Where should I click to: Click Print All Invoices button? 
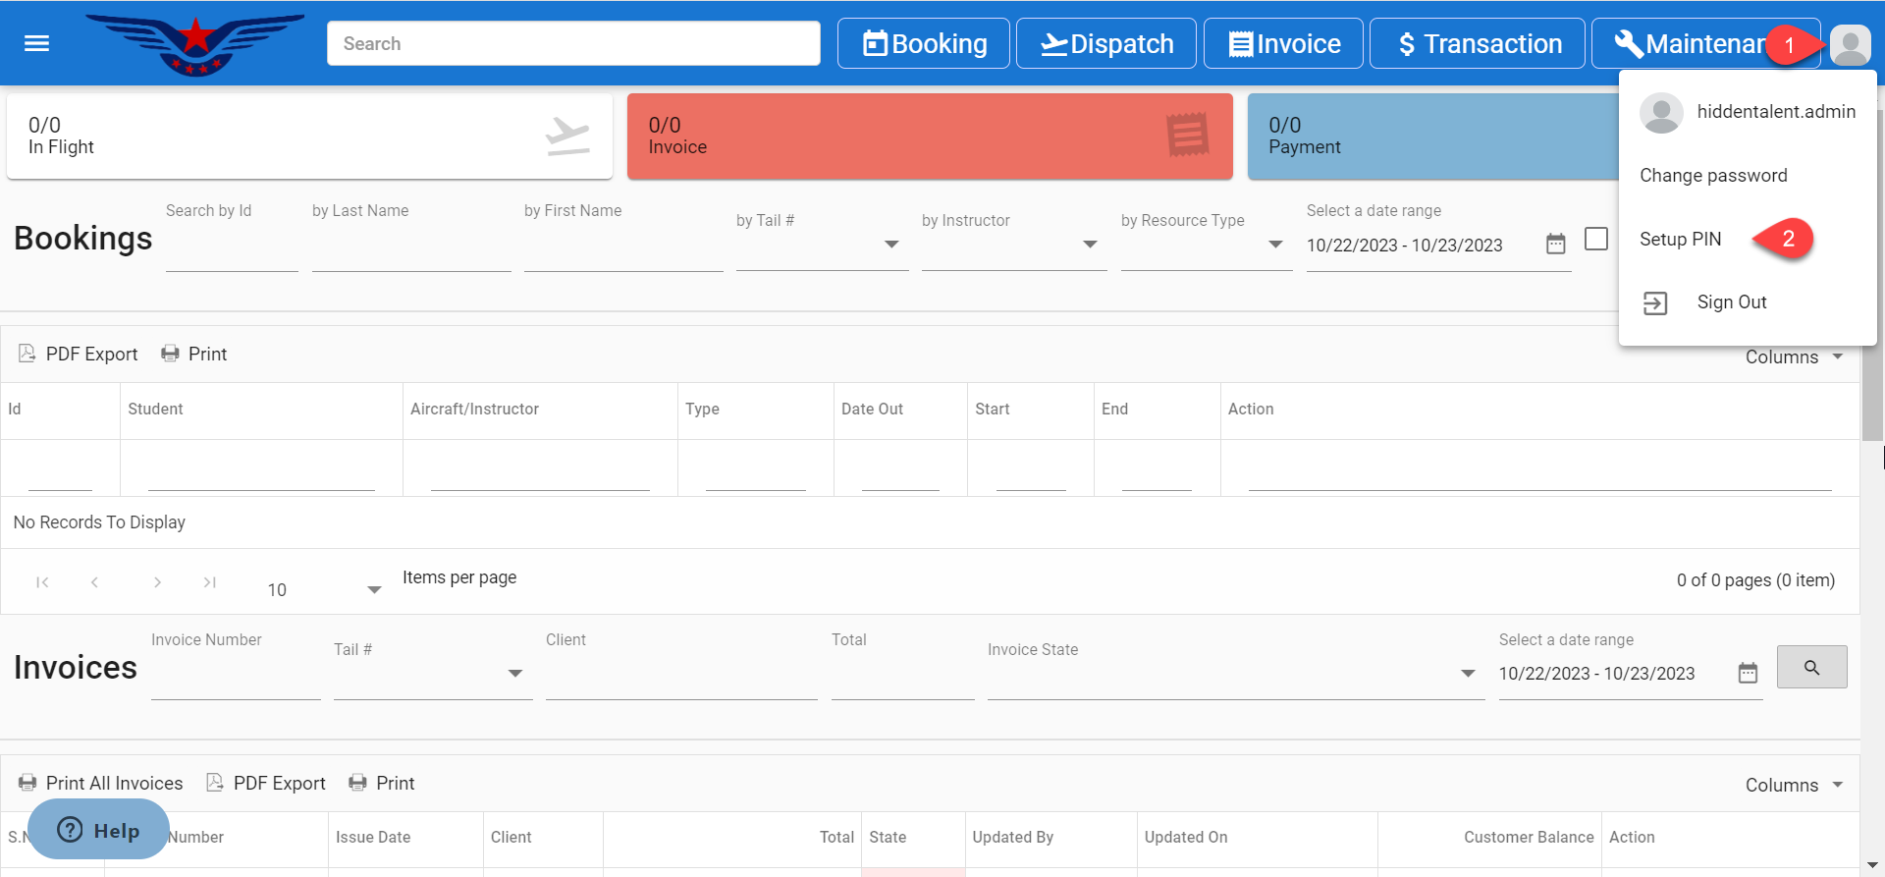101,783
